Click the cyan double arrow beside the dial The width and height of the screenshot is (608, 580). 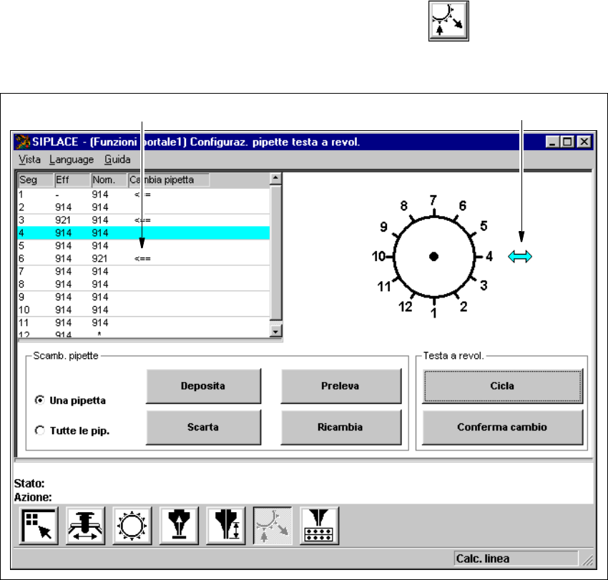click(520, 256)
